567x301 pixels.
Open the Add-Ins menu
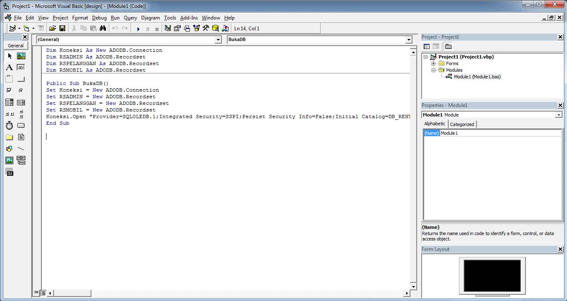click(x=189, y=18)
